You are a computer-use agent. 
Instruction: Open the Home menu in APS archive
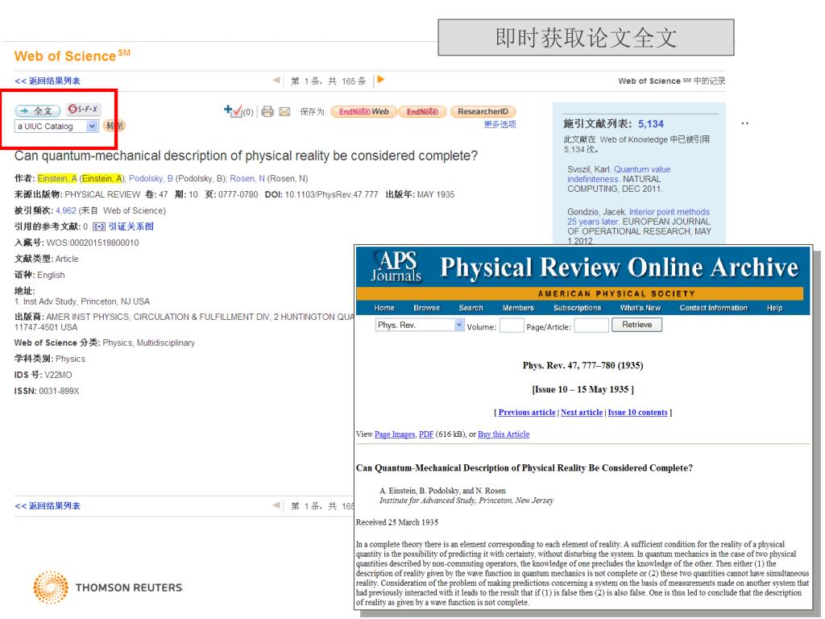tap(384, 308)
